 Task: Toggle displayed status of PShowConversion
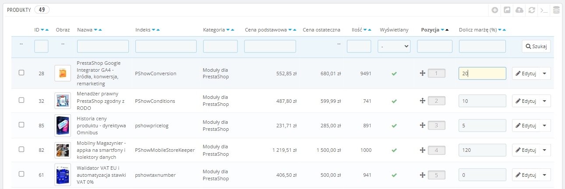coord(394,73)
